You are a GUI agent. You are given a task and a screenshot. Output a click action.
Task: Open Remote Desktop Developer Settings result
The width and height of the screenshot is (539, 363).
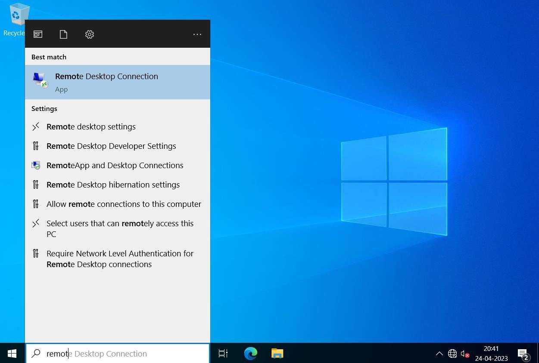[x=118, y=146]
